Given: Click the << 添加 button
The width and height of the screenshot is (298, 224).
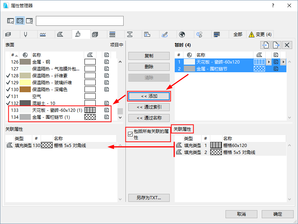Looking at the screenshot, I should coord(149,96).
